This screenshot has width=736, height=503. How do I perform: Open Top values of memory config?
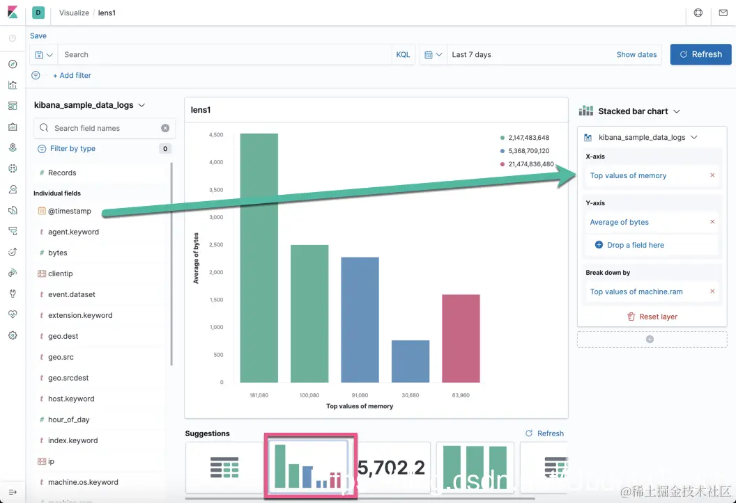pyautogui.click(x=628, y=175)
